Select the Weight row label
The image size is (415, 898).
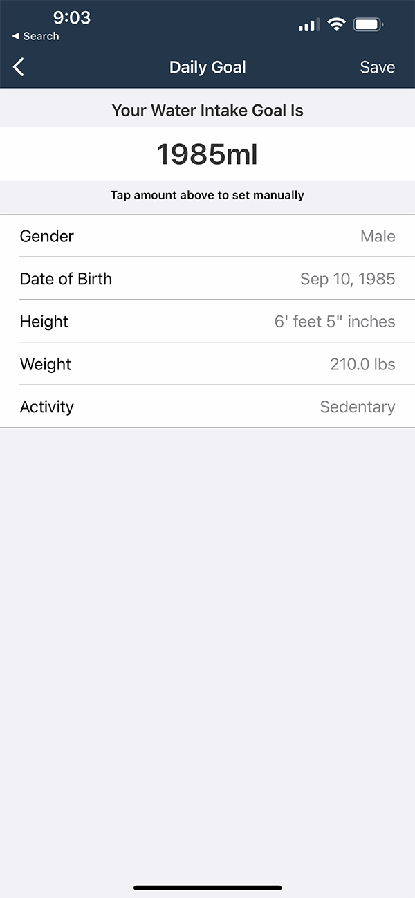pyautogui.click(x=46, y=365)
